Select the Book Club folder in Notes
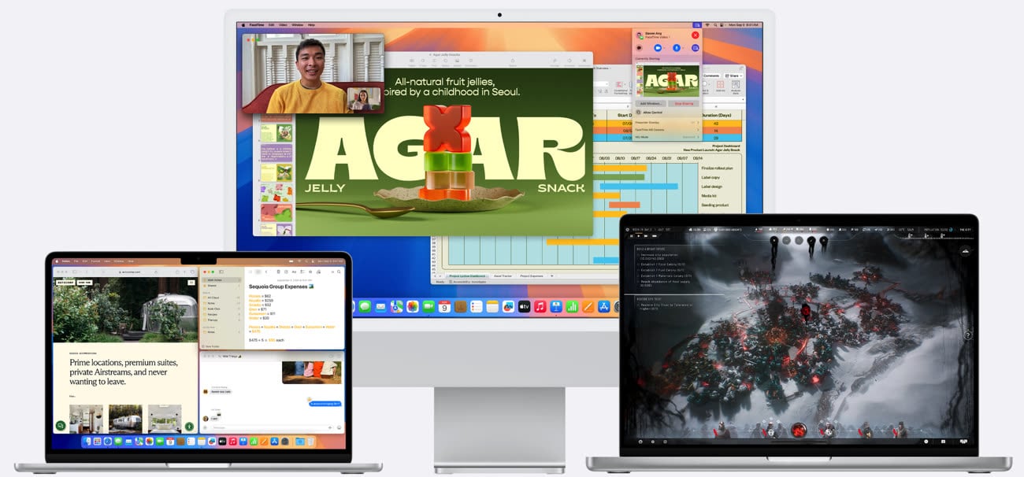 tap(221, 309)
